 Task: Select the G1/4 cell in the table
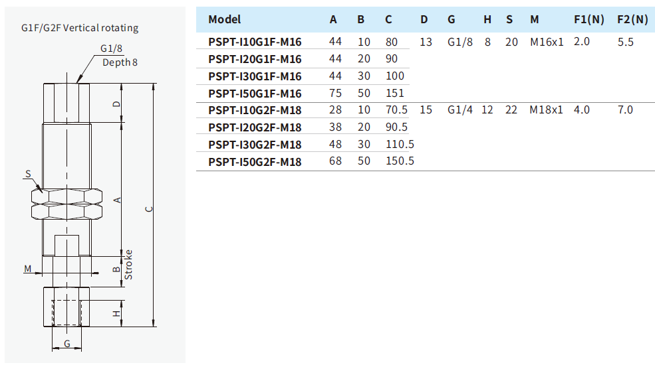tap(460, 110)
